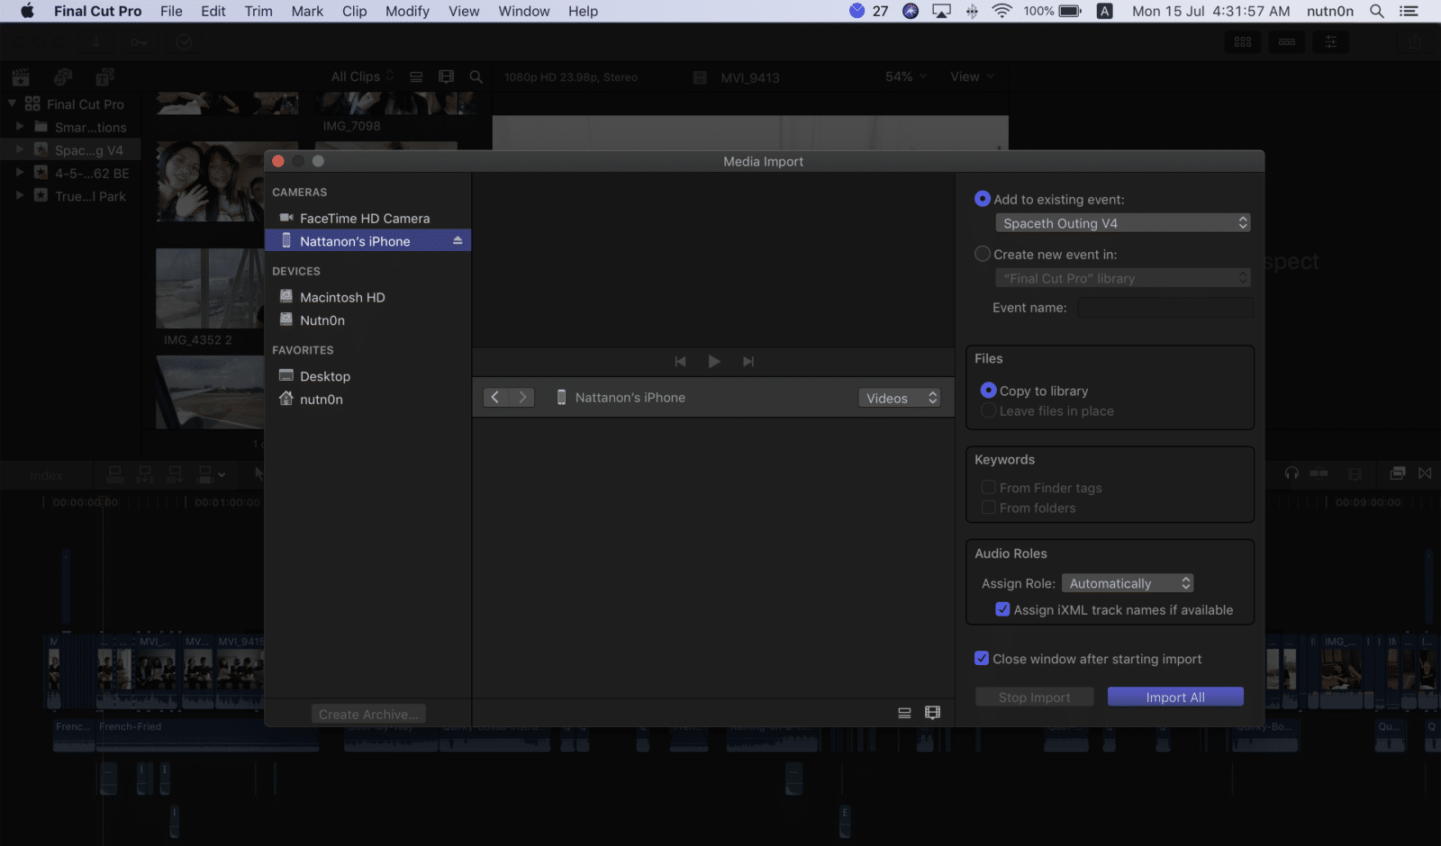Switch to filmstrip view in Media Import
Screen dimensions: 1441x846
(932, 713)
